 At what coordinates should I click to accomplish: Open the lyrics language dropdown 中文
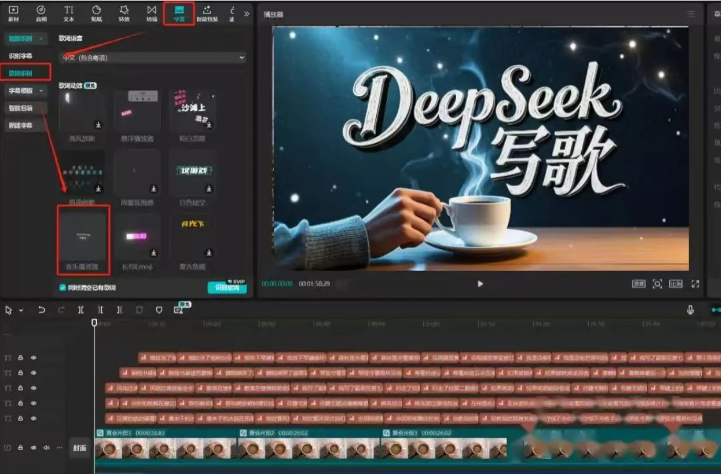pyautogui.click(x=152, y=57)
